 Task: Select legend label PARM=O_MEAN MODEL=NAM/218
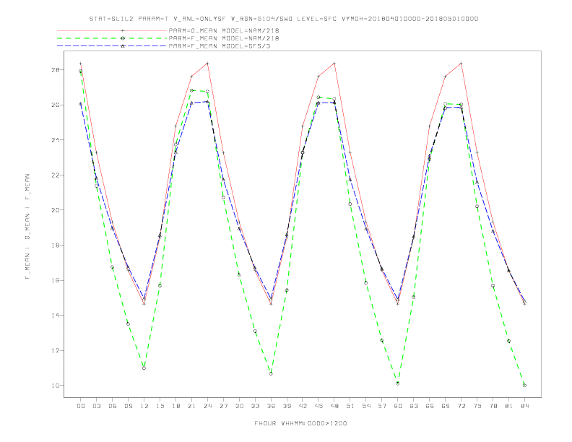224,30
